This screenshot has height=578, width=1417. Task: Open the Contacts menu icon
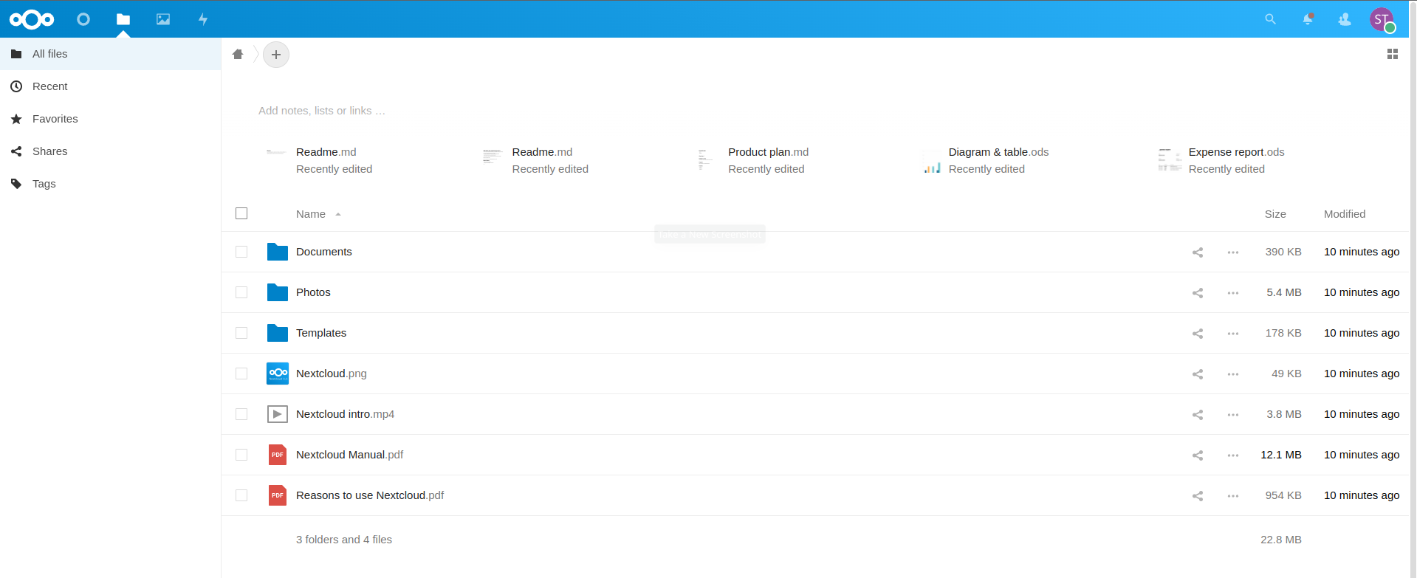click(x=1345, y=19)
